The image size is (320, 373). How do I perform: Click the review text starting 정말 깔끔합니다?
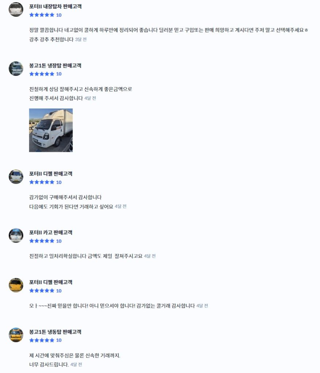pos(169,35)
